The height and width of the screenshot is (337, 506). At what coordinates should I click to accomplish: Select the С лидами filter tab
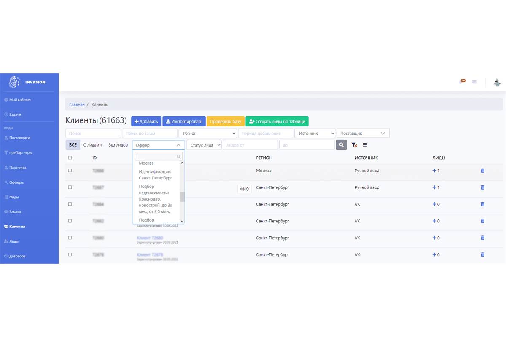(x=92, y=145)
